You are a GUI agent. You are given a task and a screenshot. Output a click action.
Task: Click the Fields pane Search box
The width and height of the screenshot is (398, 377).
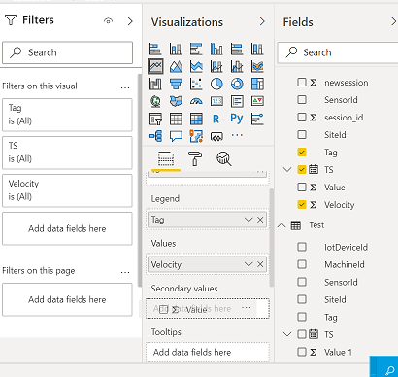[x=338, y=52]
